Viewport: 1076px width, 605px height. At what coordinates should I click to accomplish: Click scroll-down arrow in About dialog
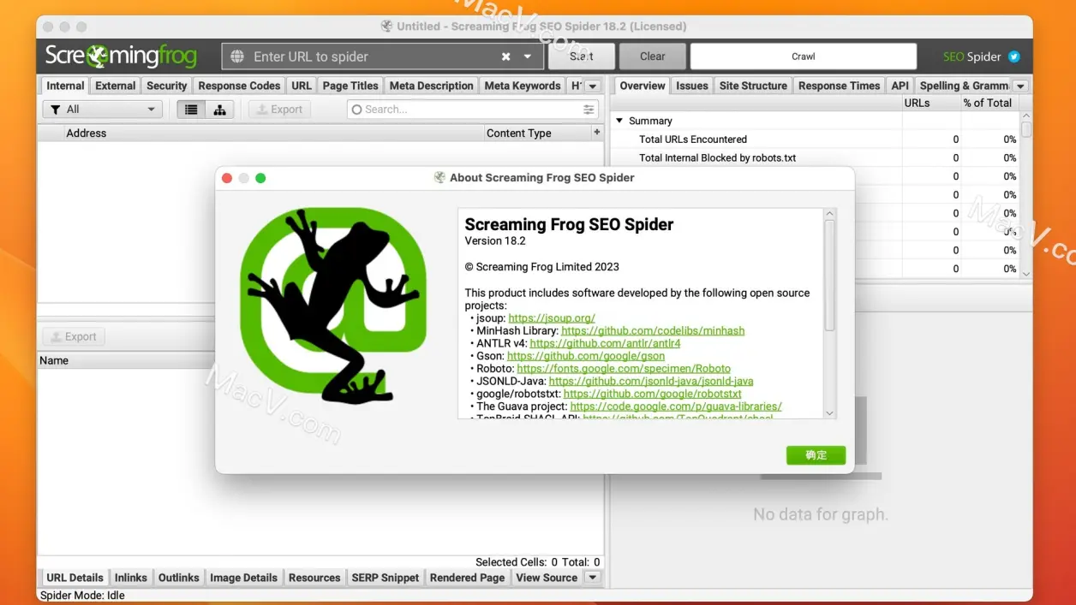[829, 413]
